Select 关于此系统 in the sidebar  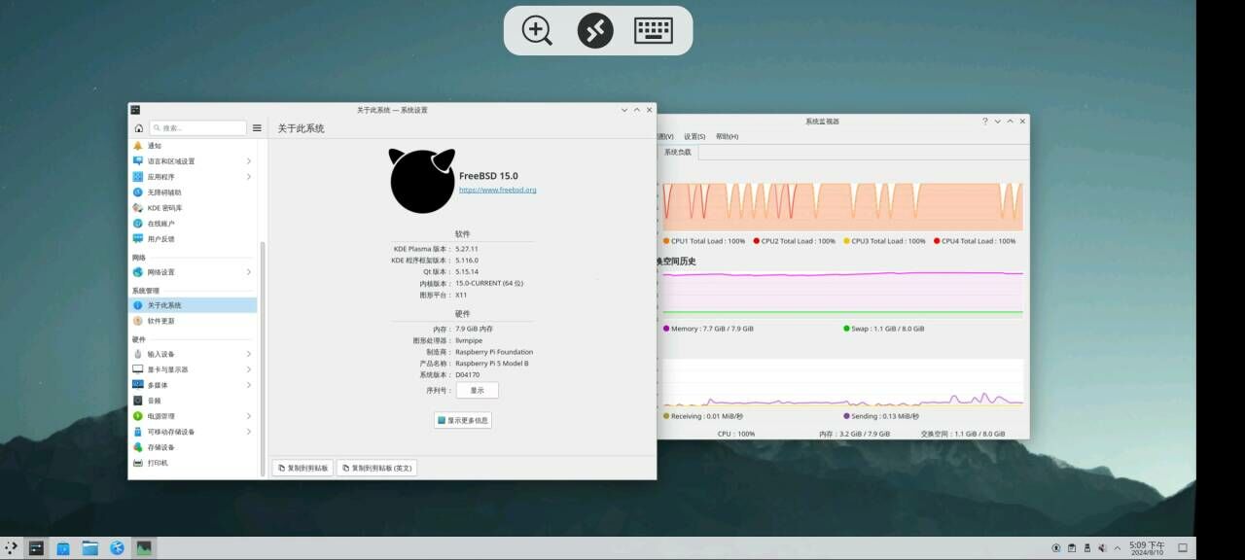coord(195,305)
